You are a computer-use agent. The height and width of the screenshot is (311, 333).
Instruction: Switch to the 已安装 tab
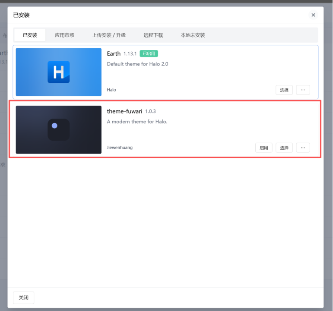point(30,35)
